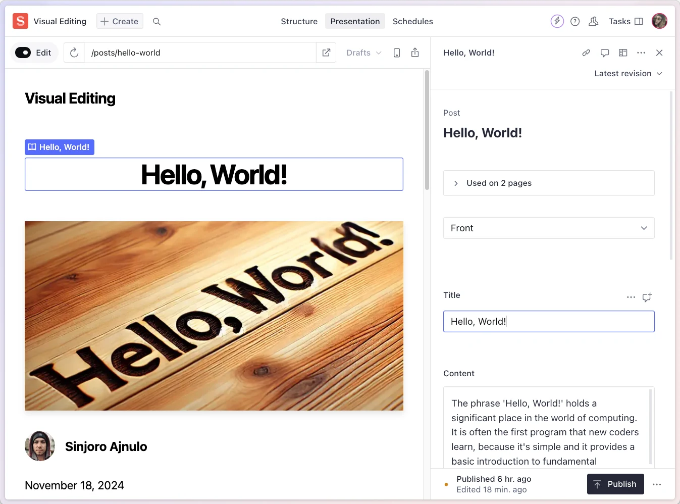Open the help question mark menu
This screenshot has width=680, height=504.
pyautogui.click(x=575, y=21)
